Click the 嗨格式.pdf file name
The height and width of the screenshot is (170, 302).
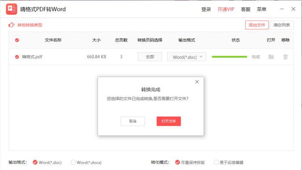(x=32, y=57)
